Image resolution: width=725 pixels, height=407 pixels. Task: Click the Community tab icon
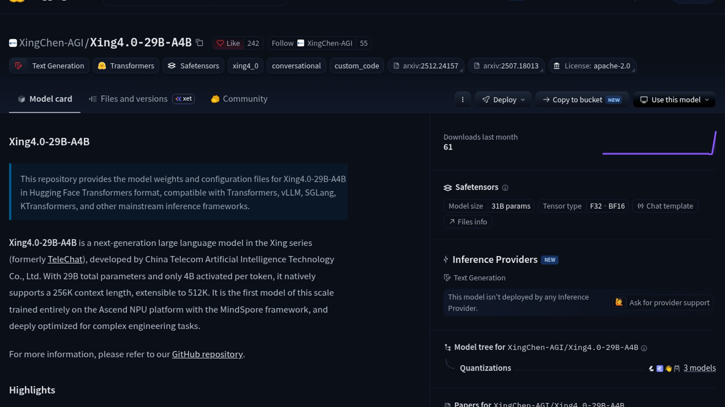[x=215, y=99]
